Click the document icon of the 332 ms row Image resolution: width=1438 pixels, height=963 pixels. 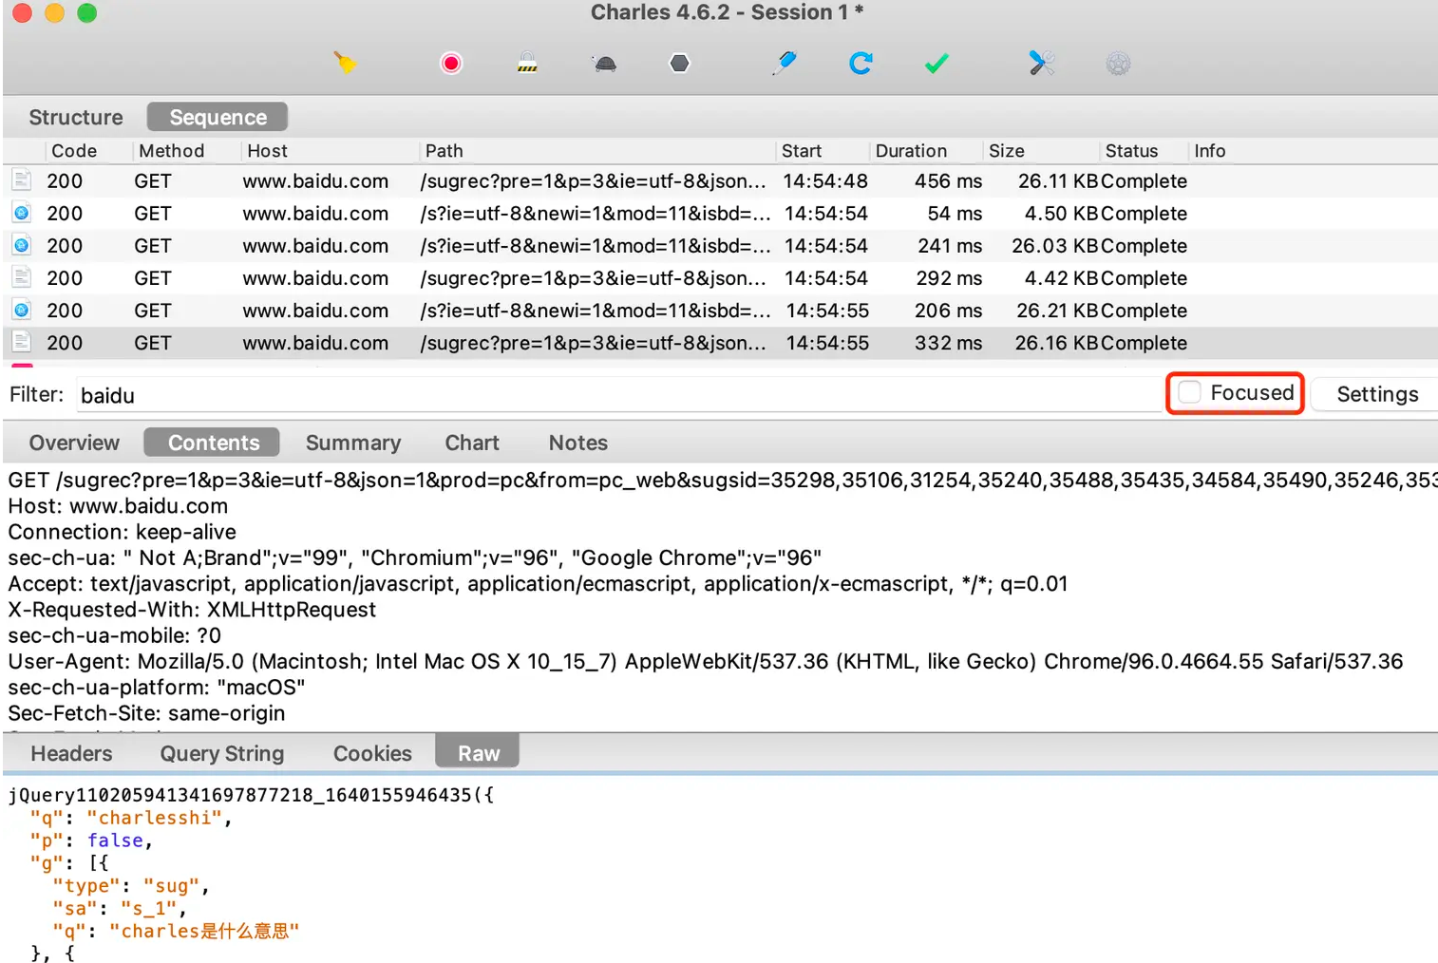tap(22, 342)
